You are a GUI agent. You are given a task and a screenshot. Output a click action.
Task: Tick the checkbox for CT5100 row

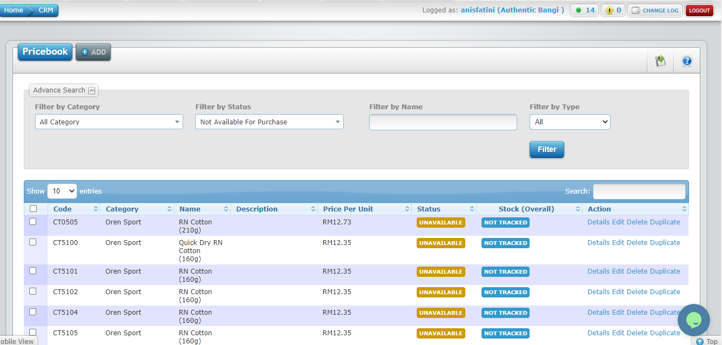pos(33,242)
